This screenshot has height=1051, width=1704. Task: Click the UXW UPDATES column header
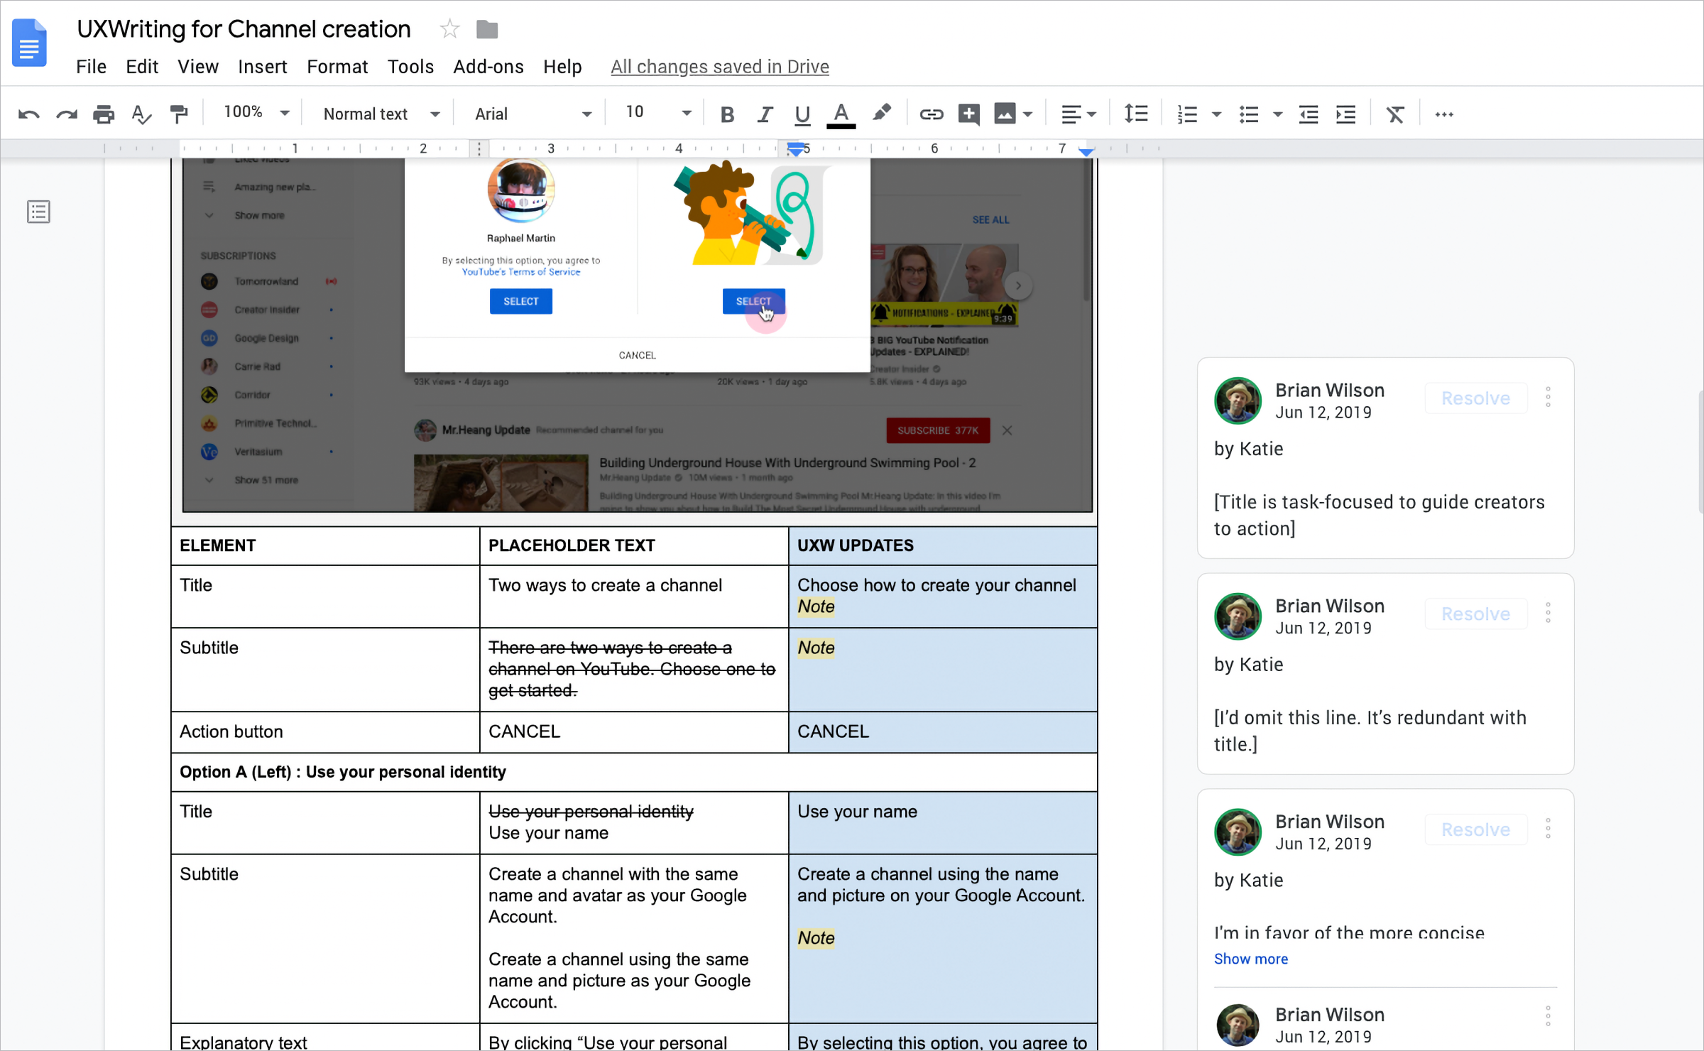pyautogui.click(x=943, y=545)
